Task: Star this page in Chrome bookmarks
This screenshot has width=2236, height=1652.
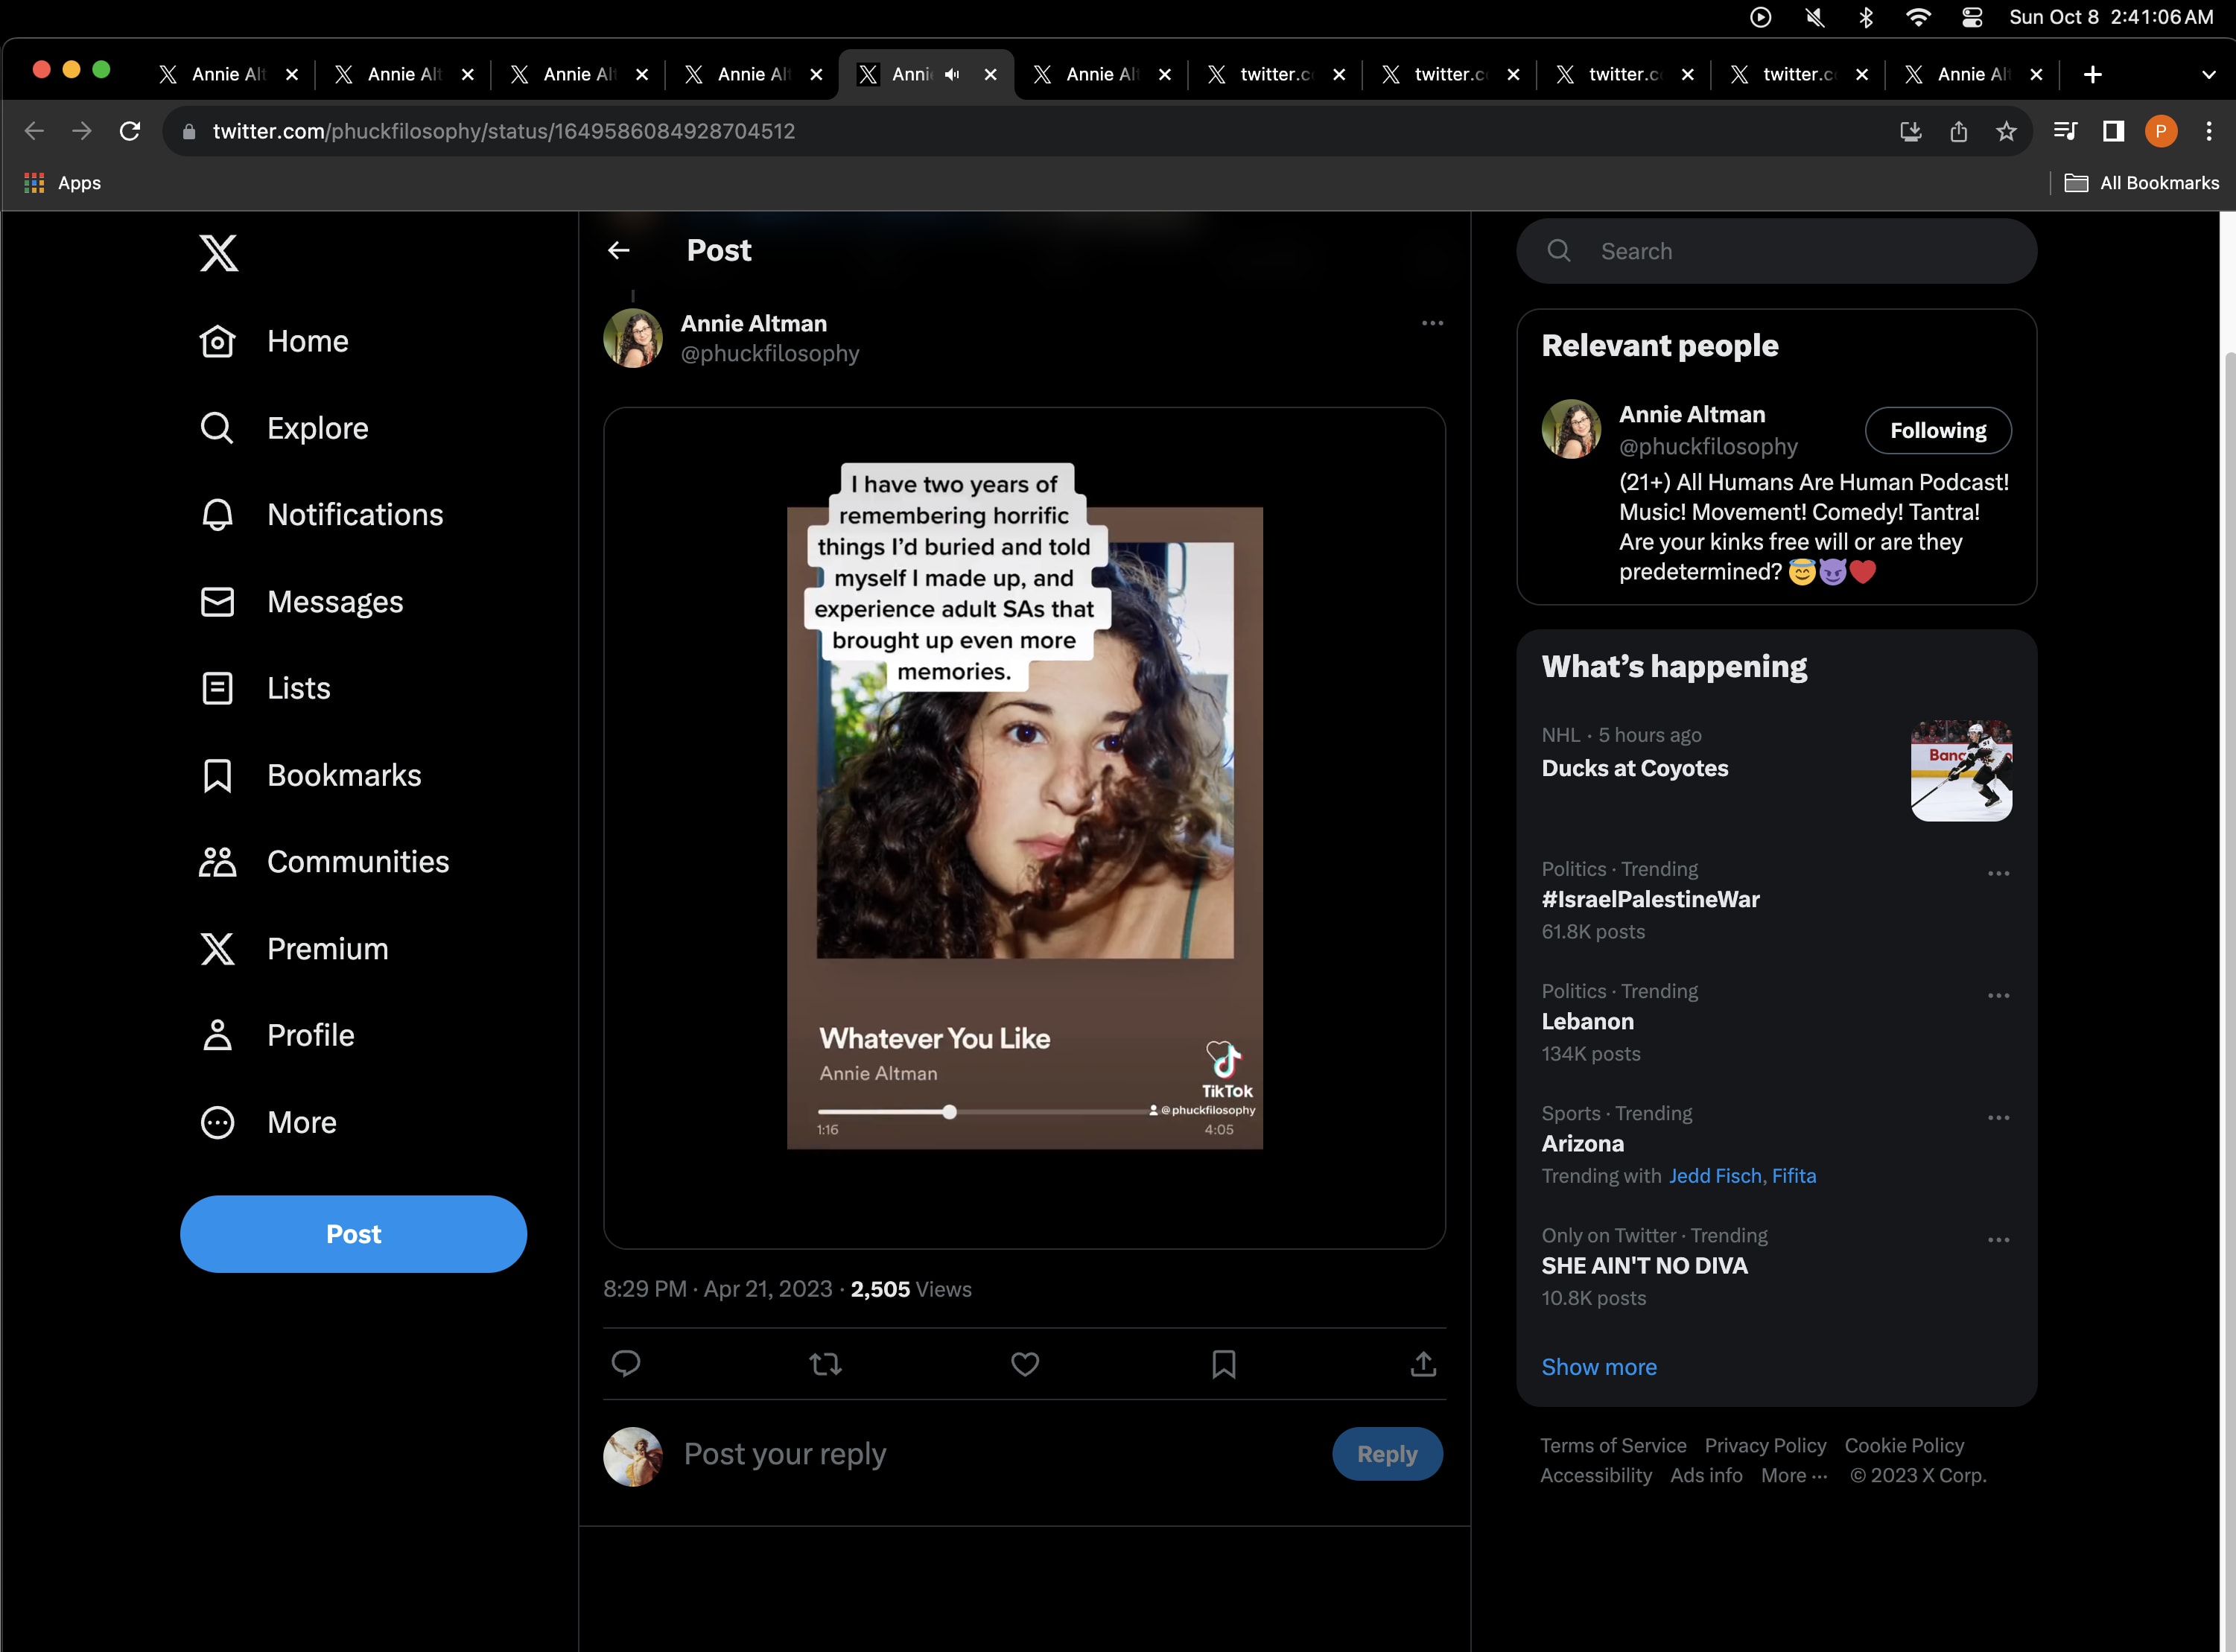Action: pos(2006,131)
